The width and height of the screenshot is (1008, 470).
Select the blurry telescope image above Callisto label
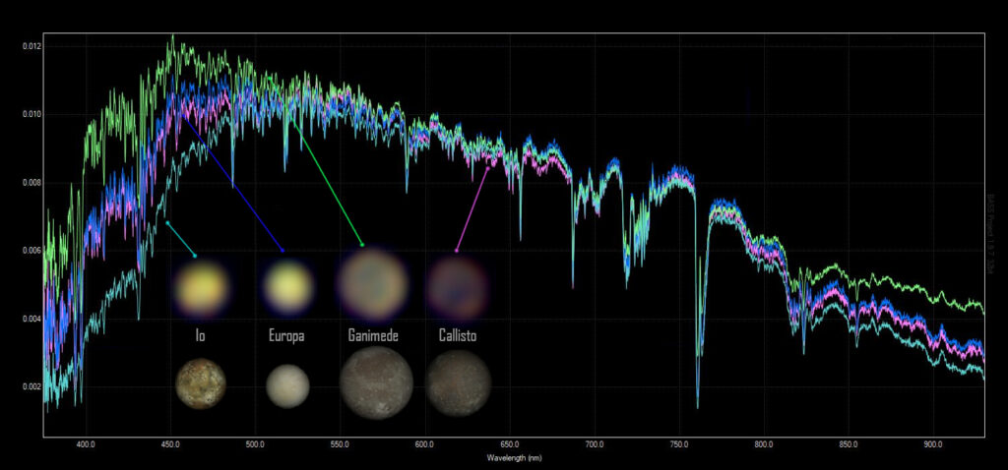coord(456,285)
